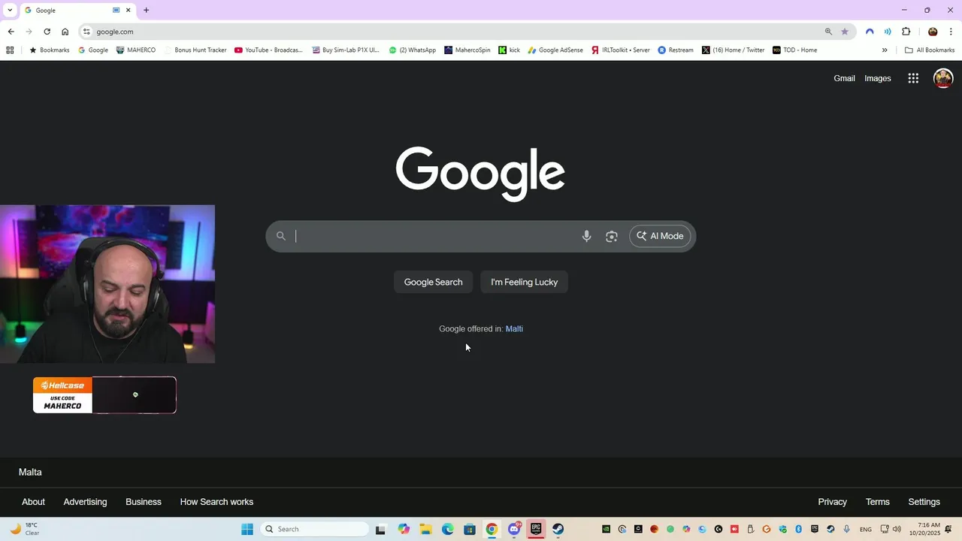This screenshot has width=962, height=541.
Task: Open new tab with plus button
Action: point(146,11)
